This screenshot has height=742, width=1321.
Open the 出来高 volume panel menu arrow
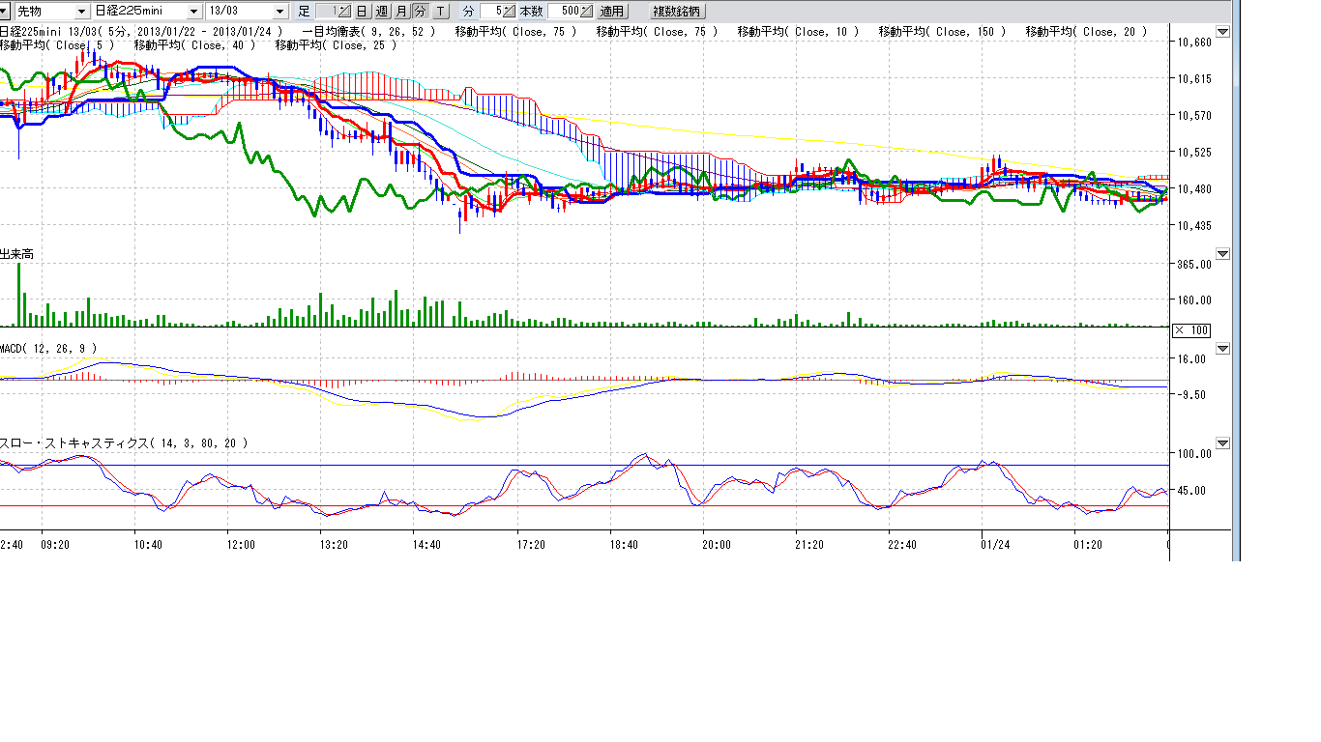[x=1222, y=254]
